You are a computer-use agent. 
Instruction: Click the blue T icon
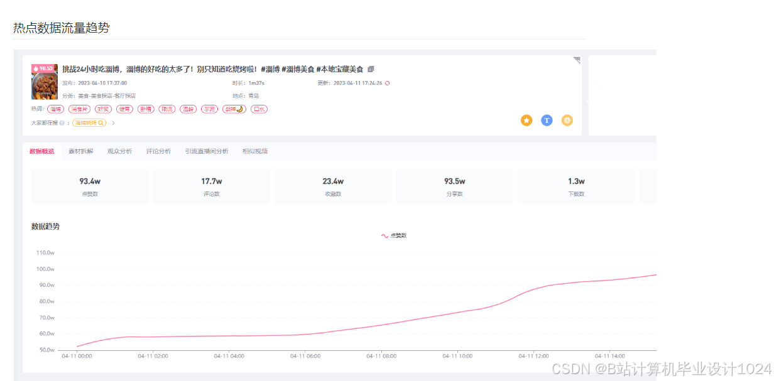click(547, 120)
